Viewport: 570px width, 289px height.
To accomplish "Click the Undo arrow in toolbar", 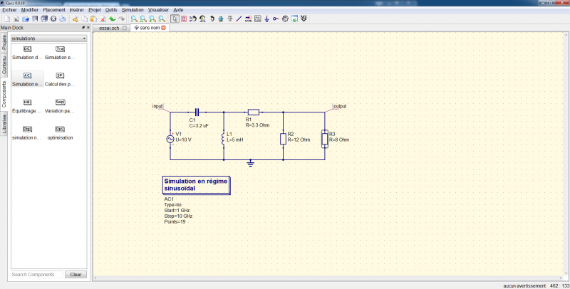I will click(112, 19).
